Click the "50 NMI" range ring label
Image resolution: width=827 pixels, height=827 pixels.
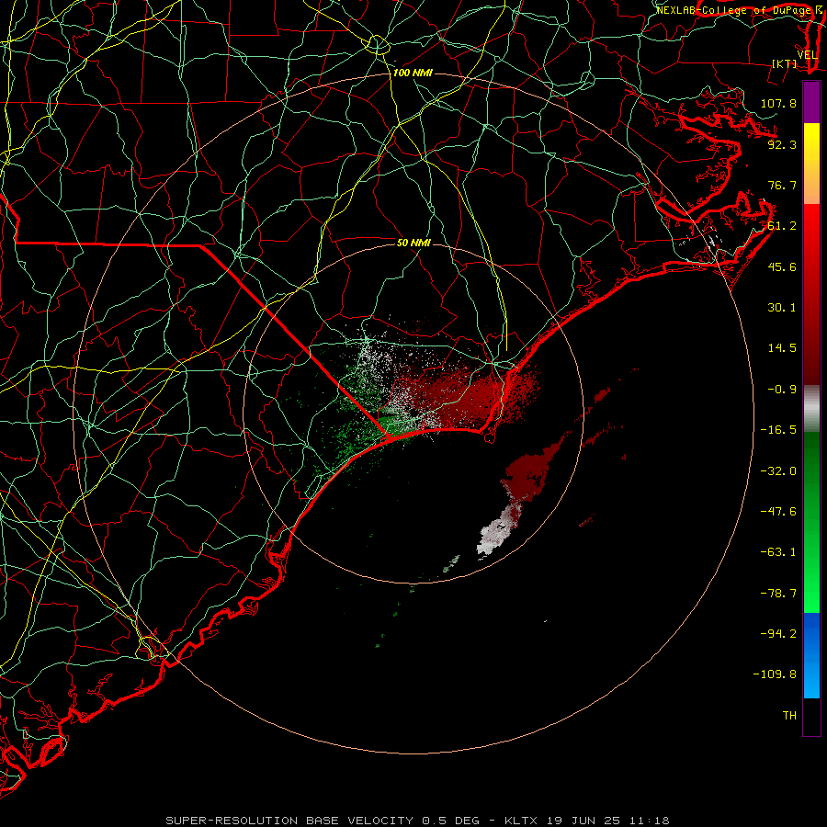413,243
